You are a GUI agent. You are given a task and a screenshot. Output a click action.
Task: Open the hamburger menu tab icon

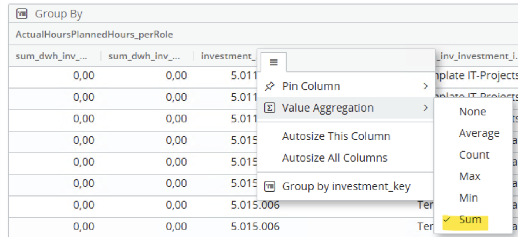click(273, 62)
